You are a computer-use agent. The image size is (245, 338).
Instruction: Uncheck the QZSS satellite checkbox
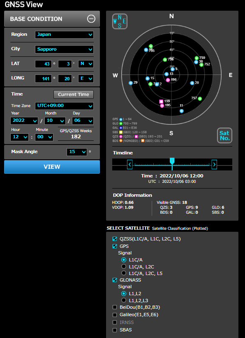tap(115, 239)
